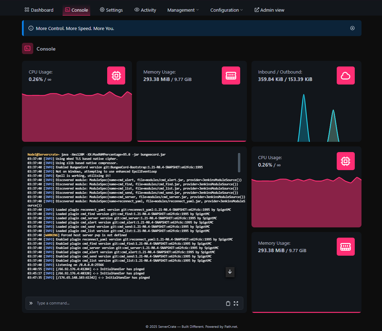Toggle fullscreen console with the expand icon

(x=236, y=303)
